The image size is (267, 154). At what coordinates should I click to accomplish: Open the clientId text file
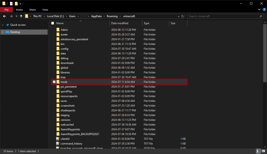click(x=66, y=139)
